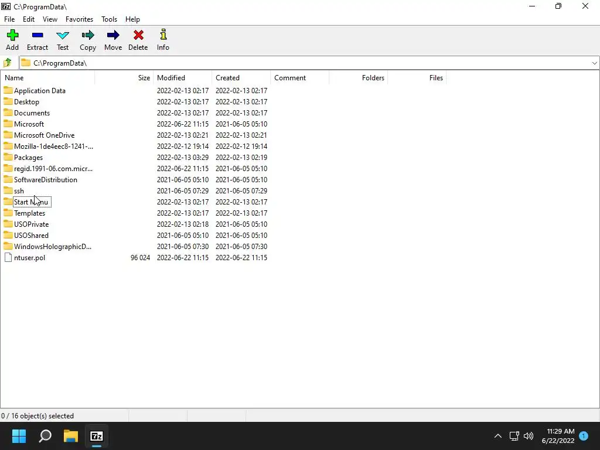The image size is (600, 450).
Task: Click the Copy toolbar button
Action: 88,40
